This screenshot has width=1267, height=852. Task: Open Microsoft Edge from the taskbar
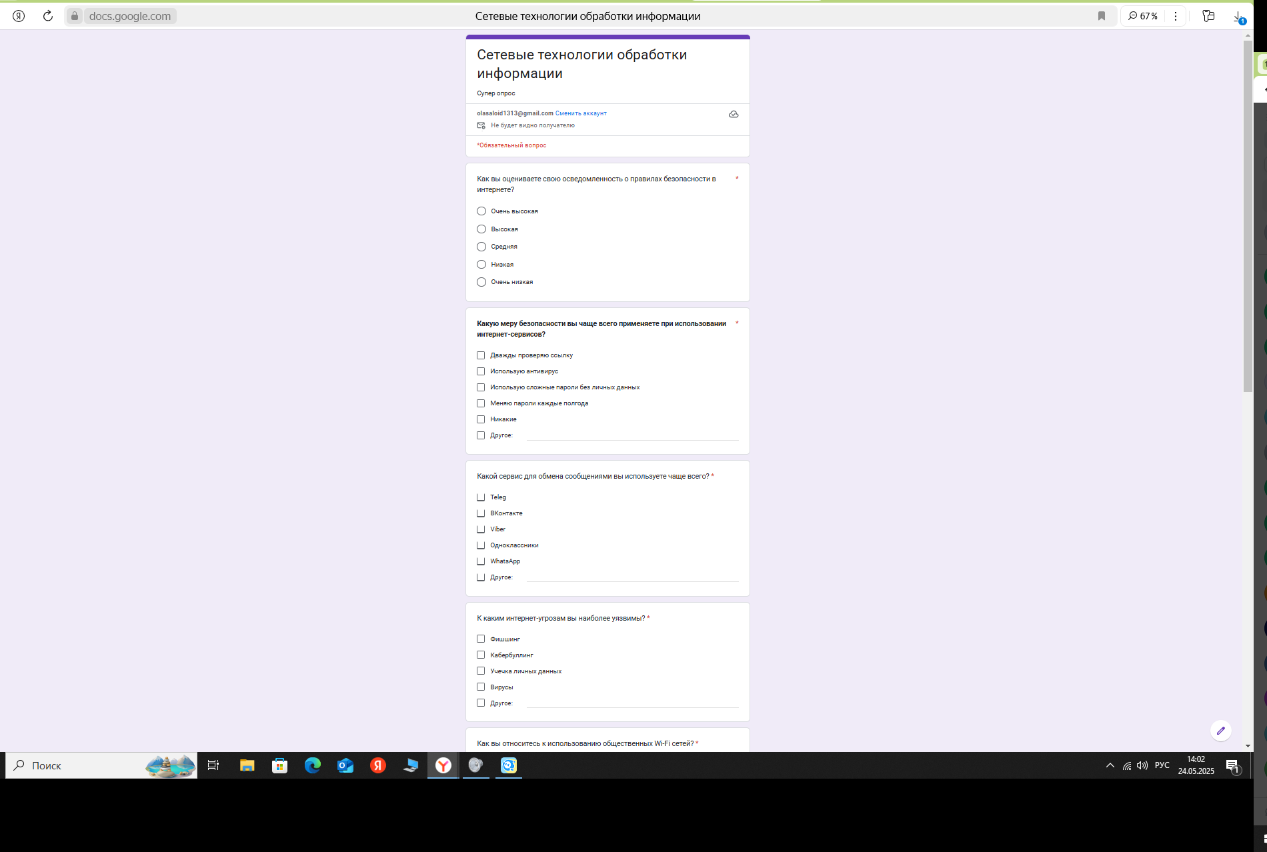(x=312, y=765)
